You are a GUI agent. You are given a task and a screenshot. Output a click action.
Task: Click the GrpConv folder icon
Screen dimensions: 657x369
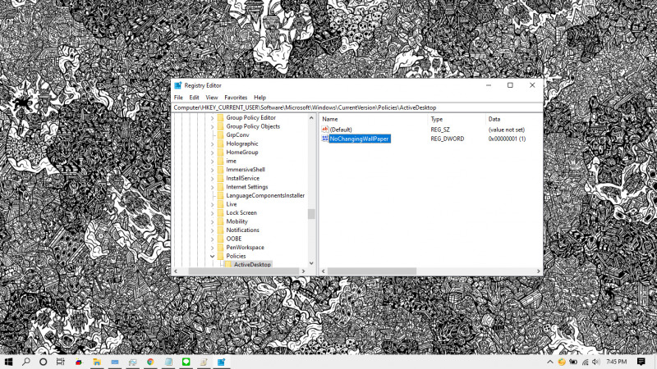(x=220, y=134)
